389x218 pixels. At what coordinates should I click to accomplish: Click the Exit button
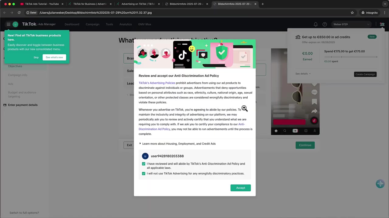[129, 145]
